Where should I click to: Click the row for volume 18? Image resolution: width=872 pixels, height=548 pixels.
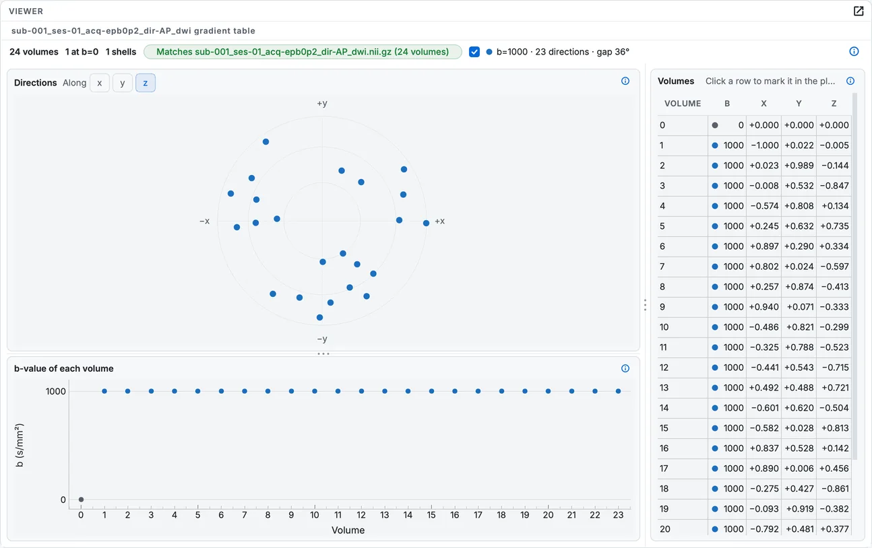point(755,489)
